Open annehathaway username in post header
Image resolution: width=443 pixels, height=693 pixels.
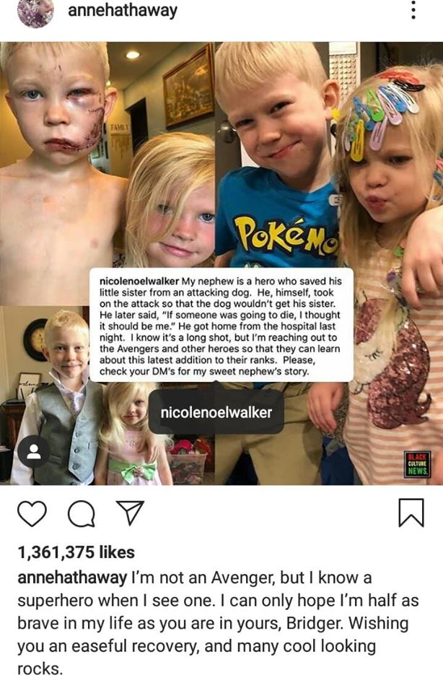tap(123, 11)
